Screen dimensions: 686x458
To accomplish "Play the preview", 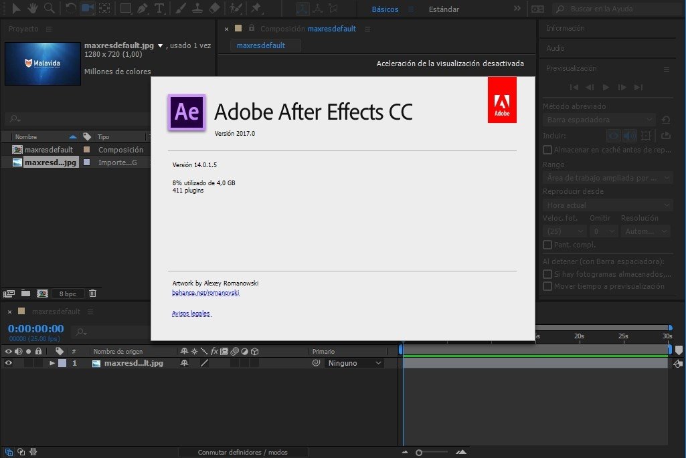I will tap(606, 88).
